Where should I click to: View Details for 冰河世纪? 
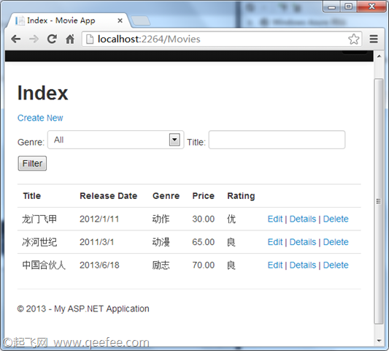pos(303,242)
